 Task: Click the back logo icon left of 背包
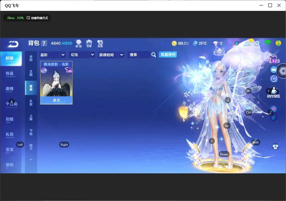pos(13,44)
